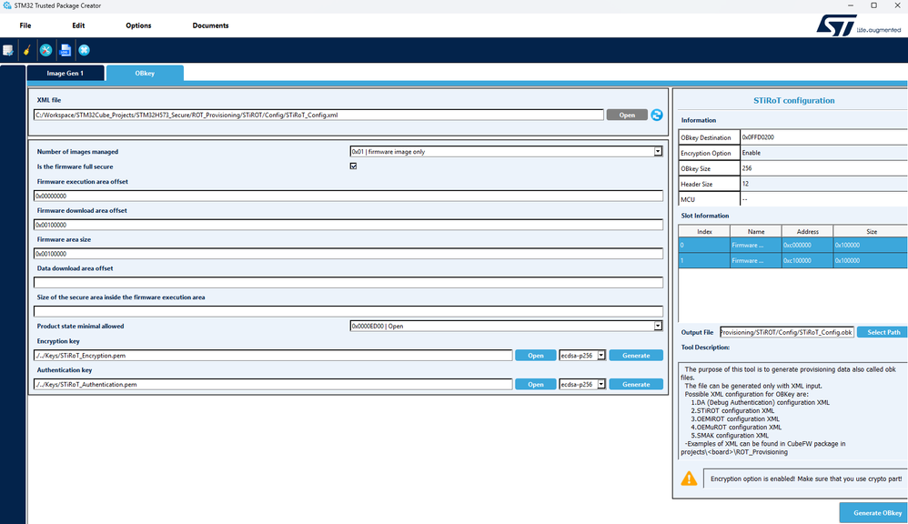The width and height of the screenshot is (908, 524).
Task: Click the Index column header
Action: click(x=704, y=232)
